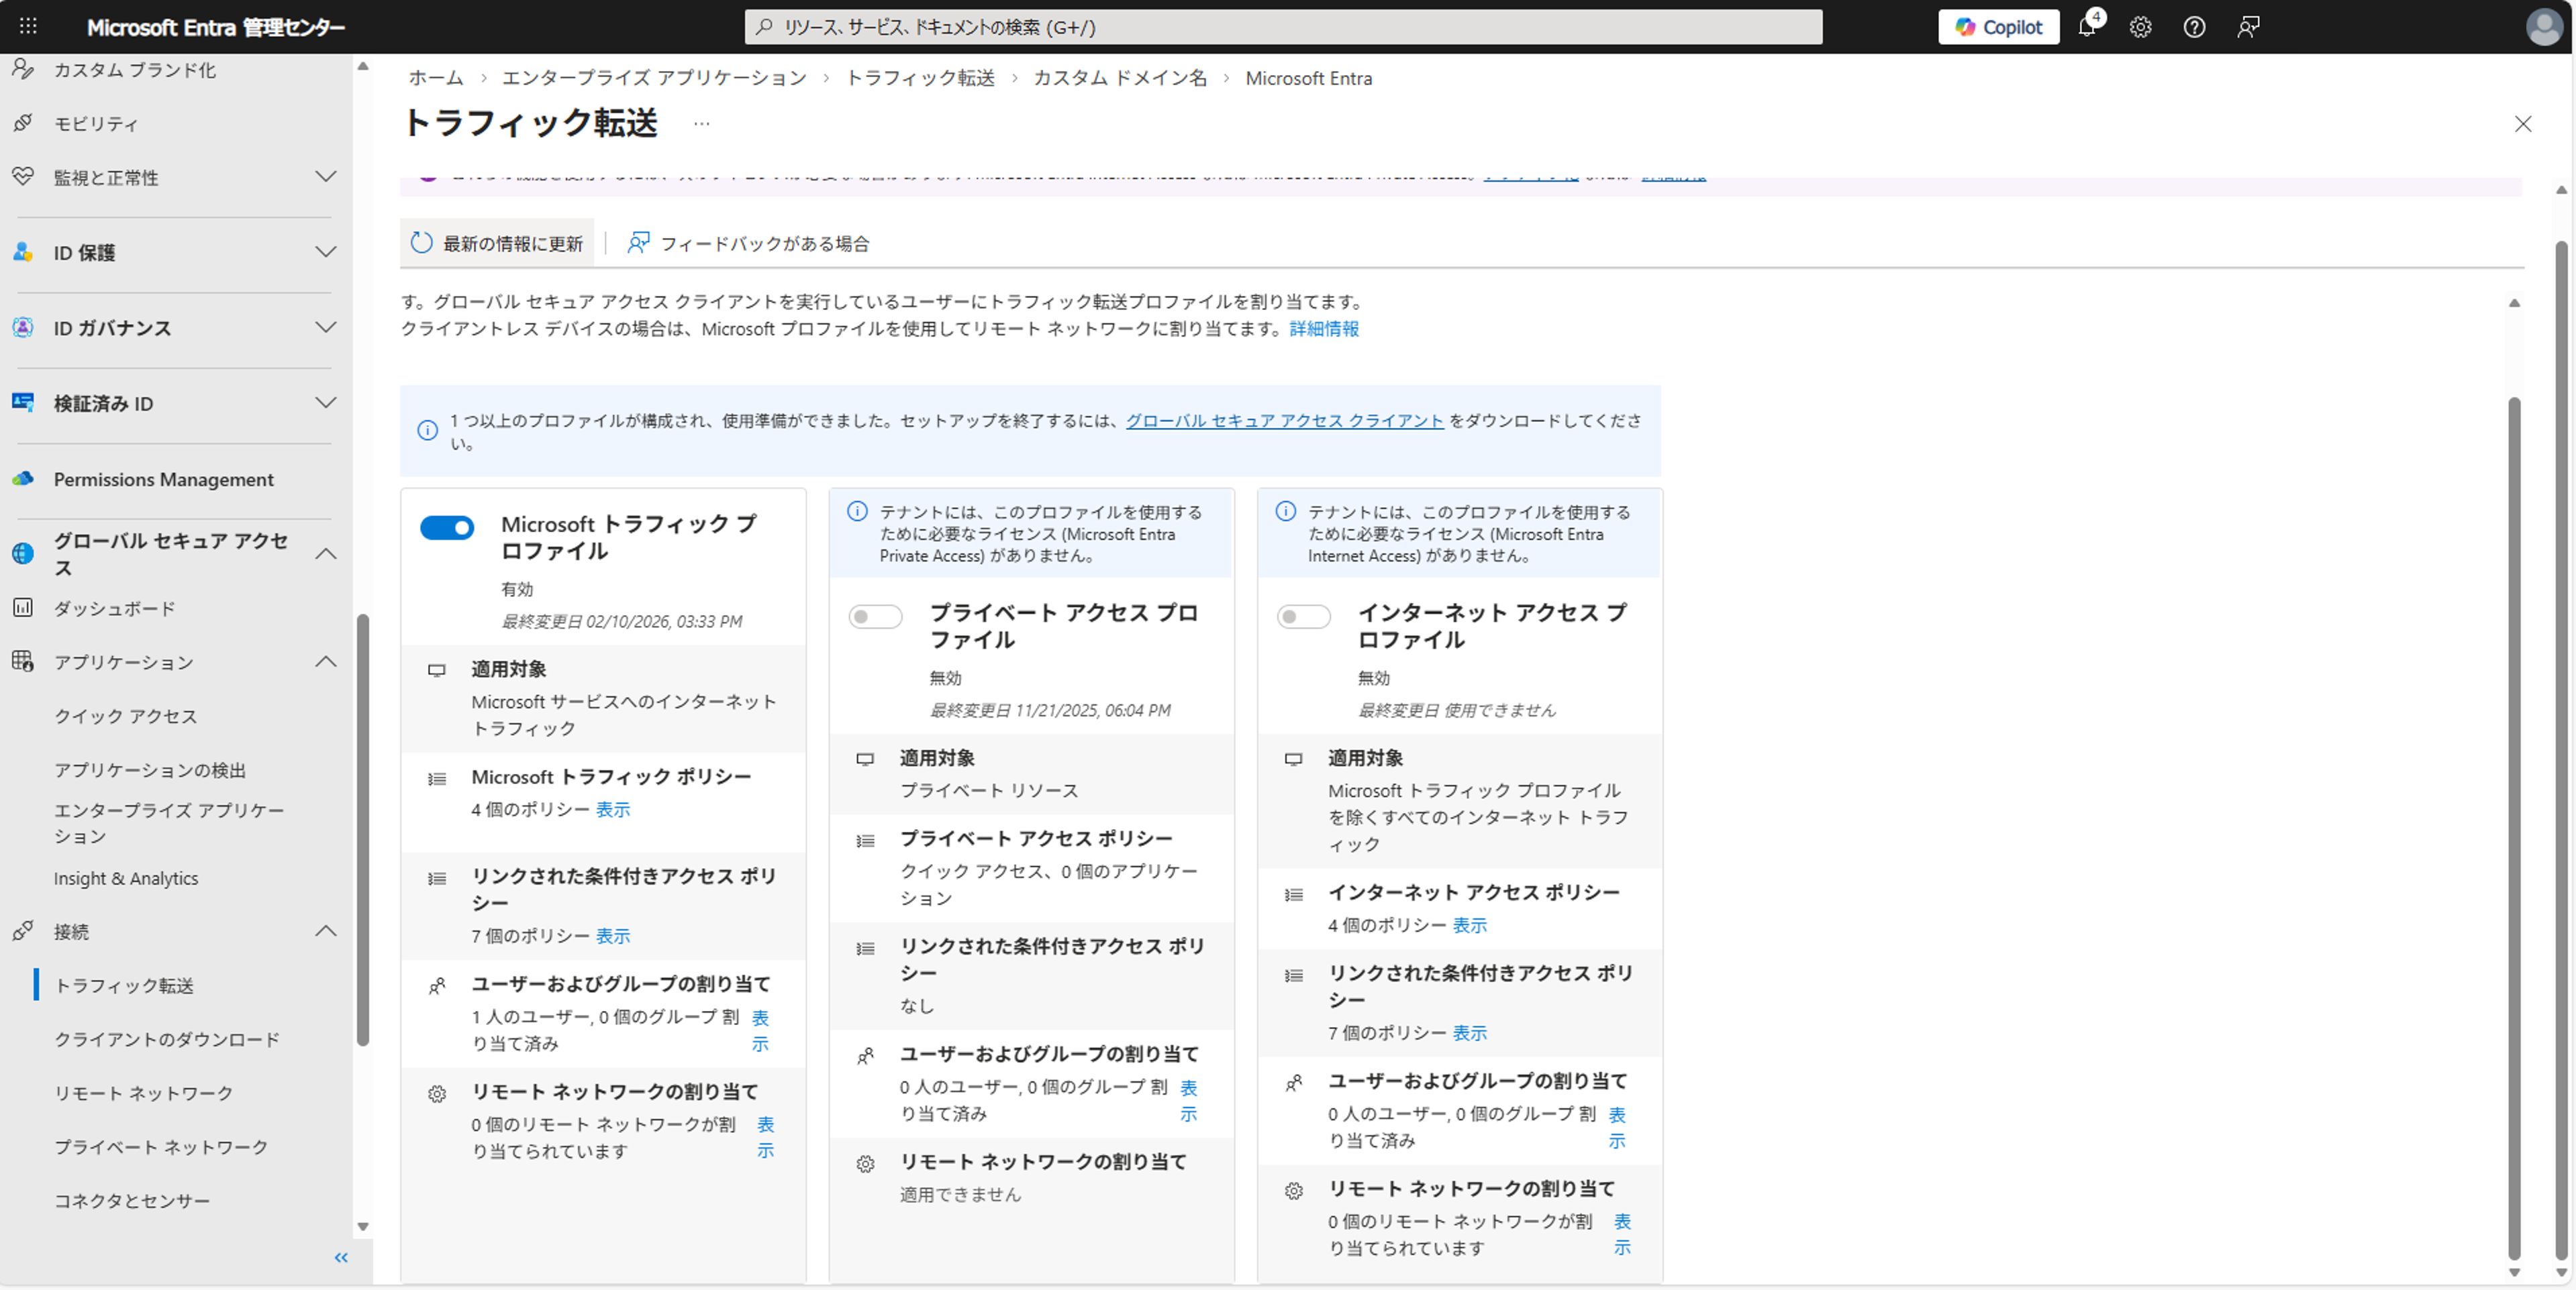2576x1290 pixels.
Task: Disable the Microsoft トラフィック プロファイル toggle
Action: (447, 527)
